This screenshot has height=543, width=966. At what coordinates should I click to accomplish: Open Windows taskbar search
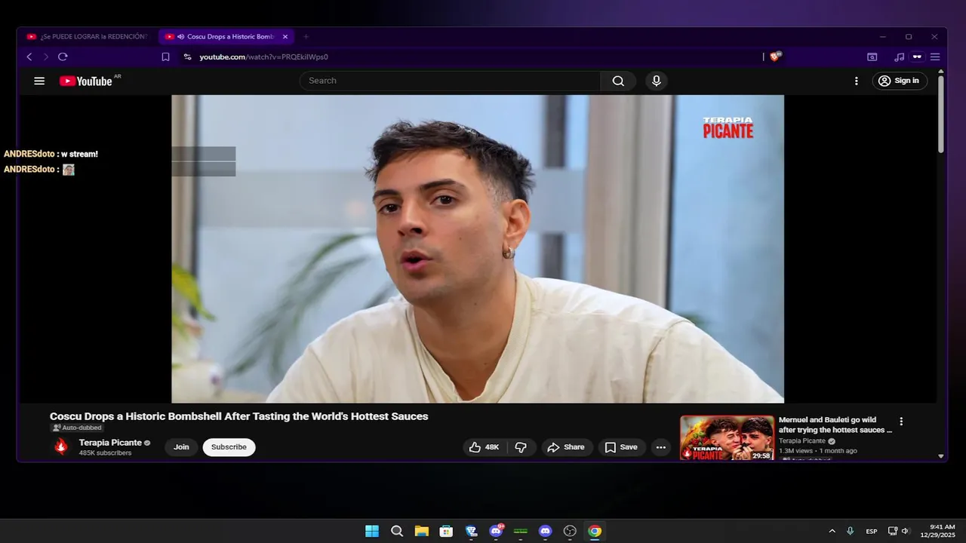(x=397, y=531)
